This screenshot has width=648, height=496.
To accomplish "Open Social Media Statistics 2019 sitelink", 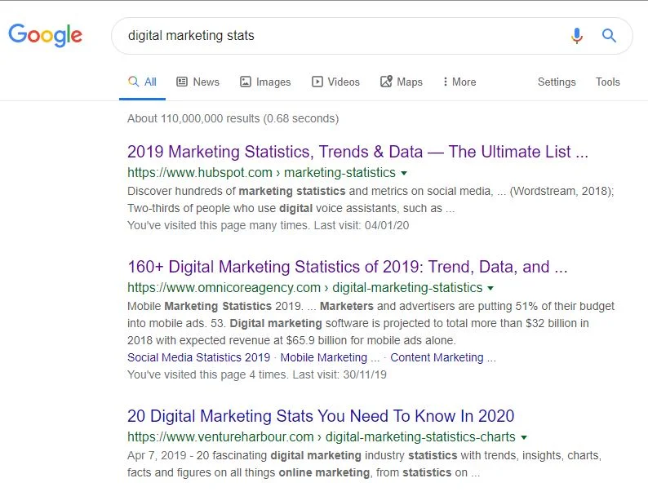I will click(x=198, y=357).
